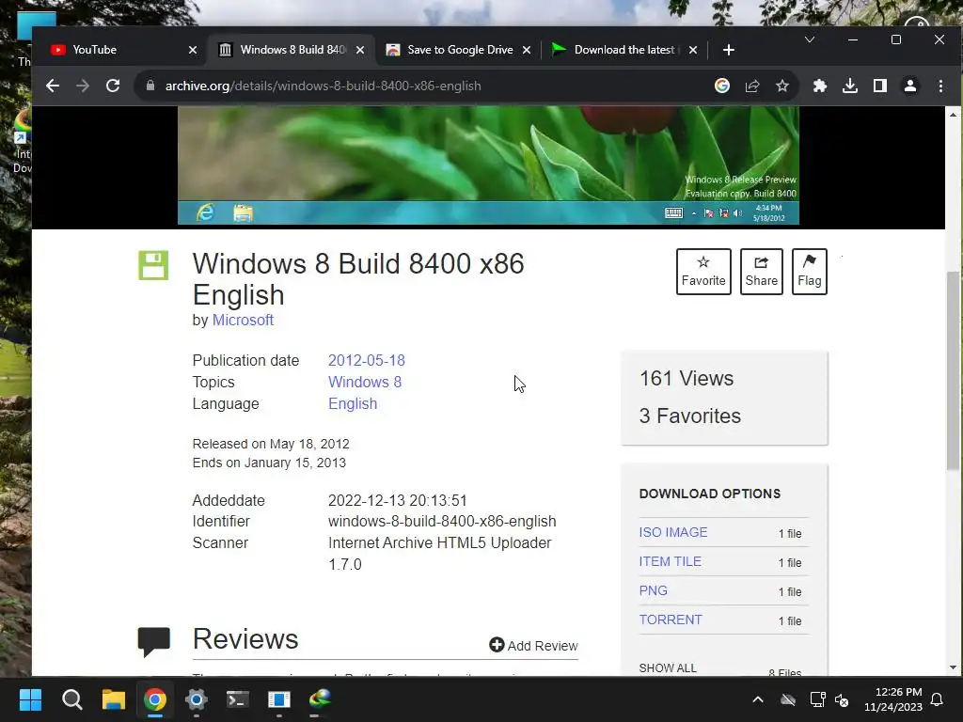
Task: Close the YouTube tab
Action: coord(193,50)
